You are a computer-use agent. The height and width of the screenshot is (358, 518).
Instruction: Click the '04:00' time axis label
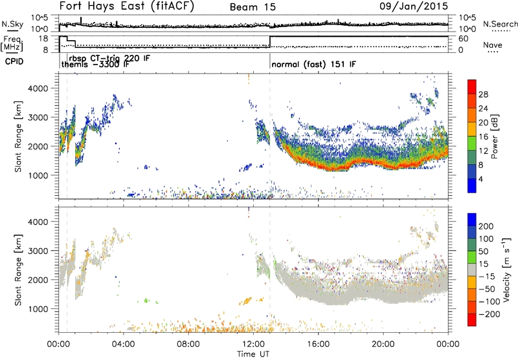tap(123, 344)
